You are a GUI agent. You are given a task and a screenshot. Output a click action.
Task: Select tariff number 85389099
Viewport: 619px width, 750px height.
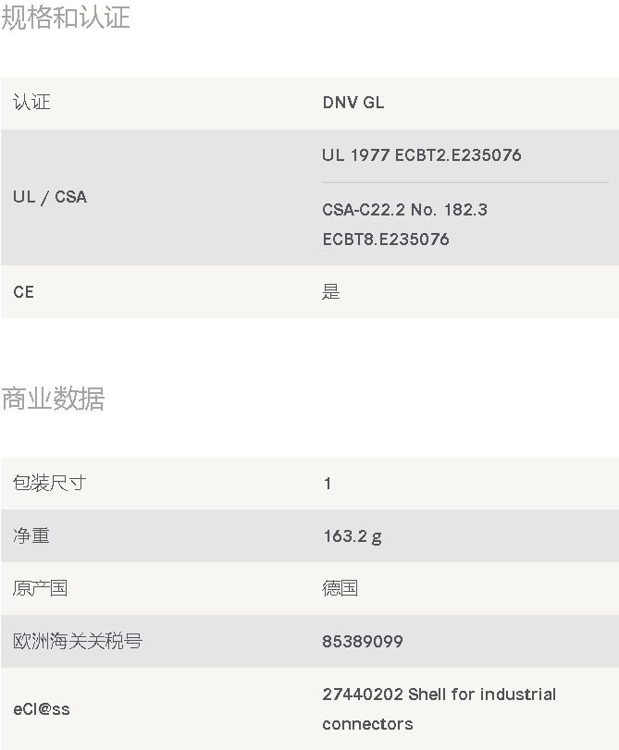[363, 642]
